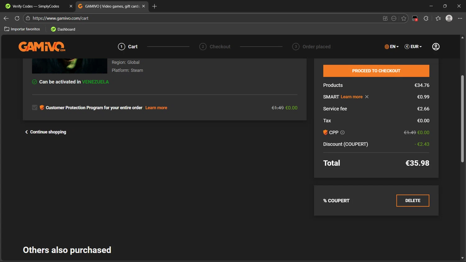Open the EN language dropdown
The image size is (466, 262).
tap(391, 47)
